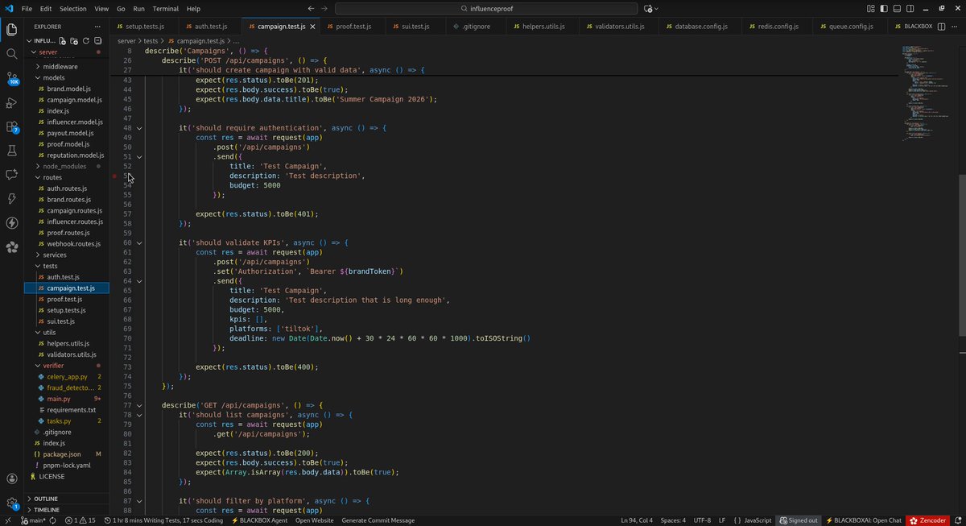The width and height of the screenshot is (966, 526).
Task: Click the Signed out status item
Action: click(x=798, y=520)
